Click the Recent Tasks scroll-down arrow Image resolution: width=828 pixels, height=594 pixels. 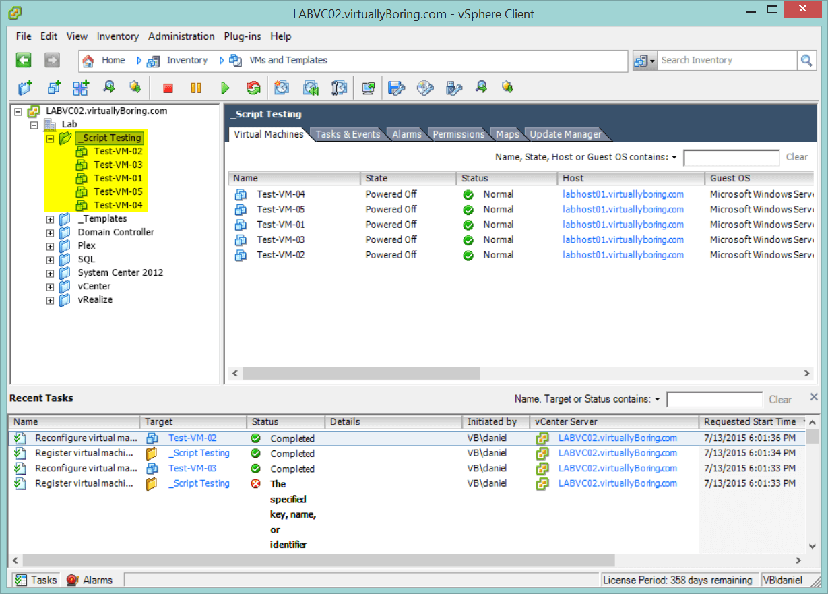tap(814, 547)
